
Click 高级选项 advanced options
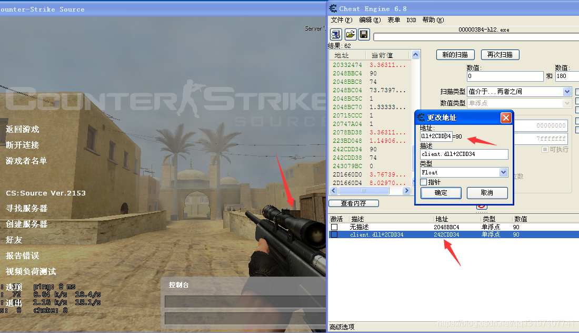(x=342, y=327)
